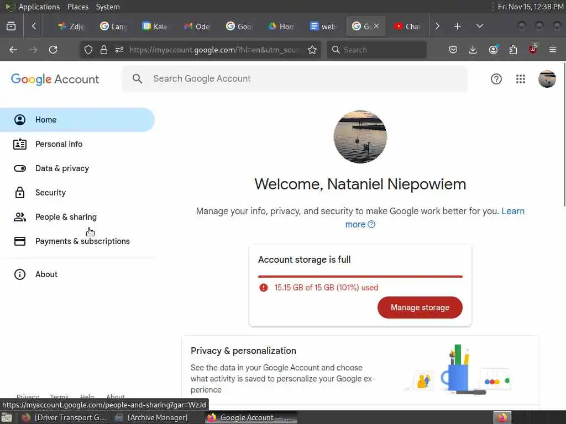This screenshot has width=566, height=424.
Task: Open the Extensions puzzle icon
Action: click(x=513, y=50)
